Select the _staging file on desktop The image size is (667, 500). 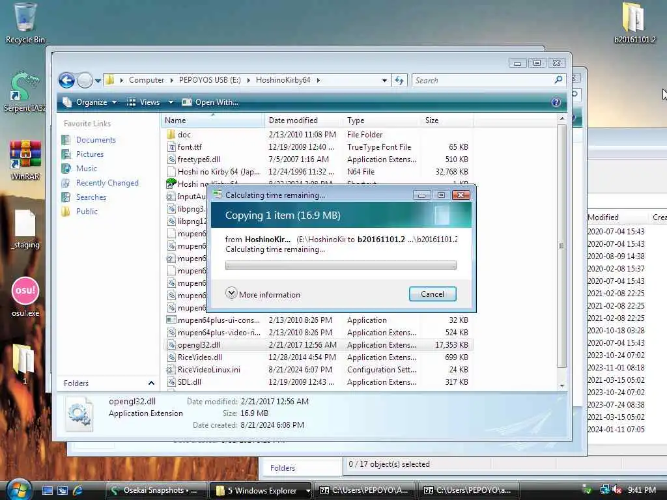click(x=25, y=230)
